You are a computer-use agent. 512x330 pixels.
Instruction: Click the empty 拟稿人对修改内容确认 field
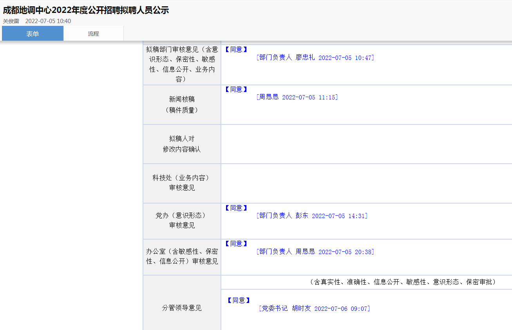point(366,144)
